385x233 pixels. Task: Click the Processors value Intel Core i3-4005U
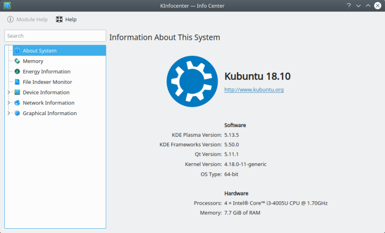pyautogui.click(x=276, y=203)
